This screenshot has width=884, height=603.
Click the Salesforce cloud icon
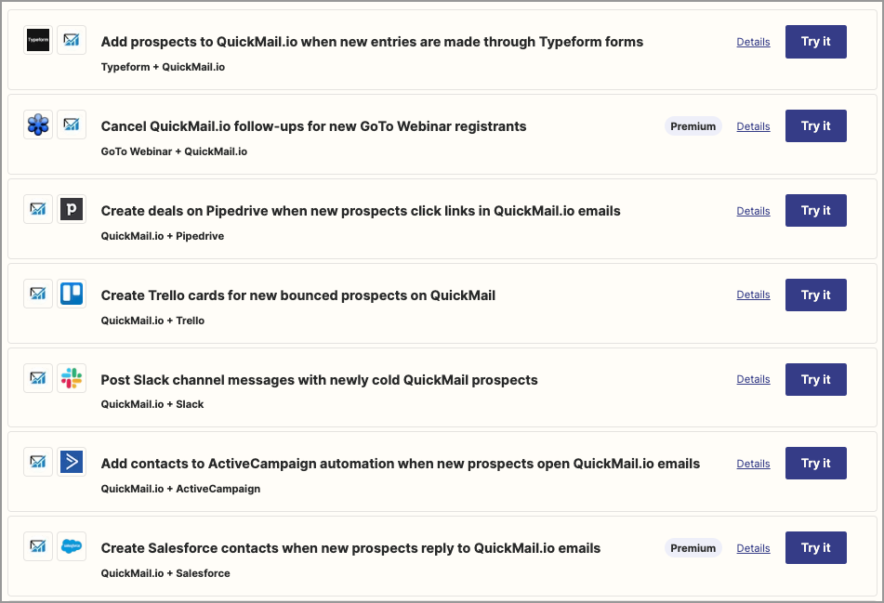click(72, 546)
